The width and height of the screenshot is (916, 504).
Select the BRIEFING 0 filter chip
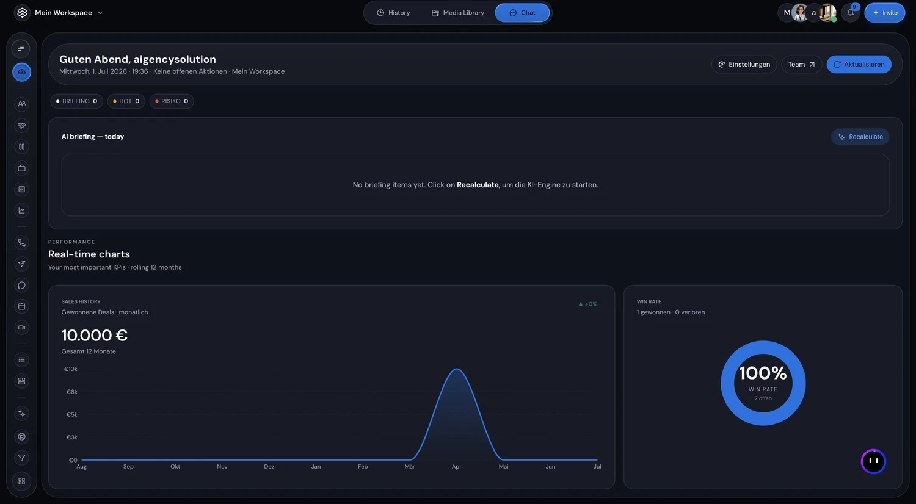pos(76,101)
